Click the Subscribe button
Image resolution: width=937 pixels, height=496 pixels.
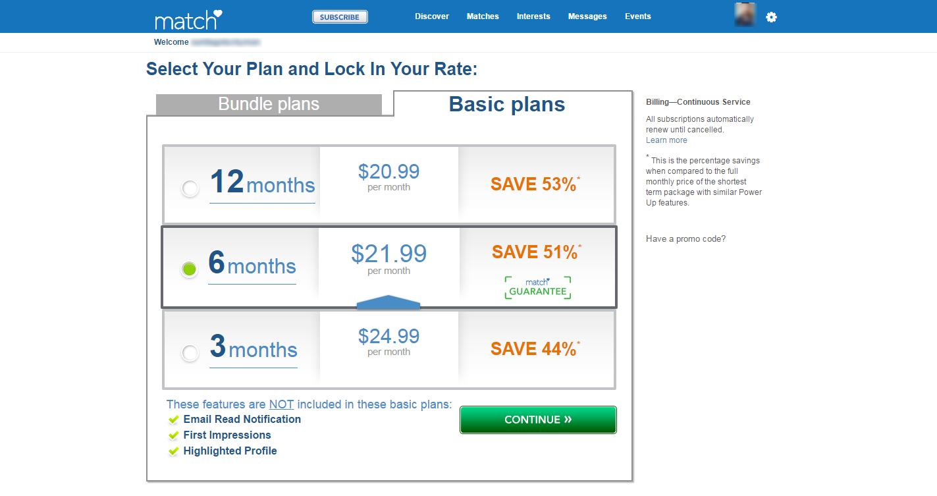pyautogui.click(x=340, y=17)
